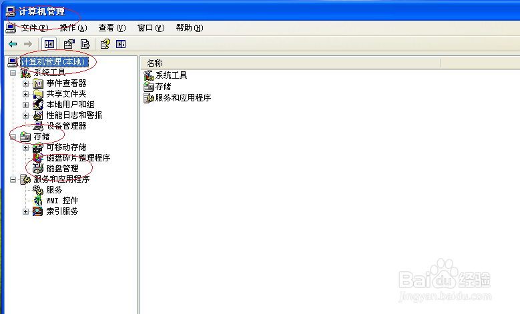Click the Forward arrow toolbar button
The width and height of the screenshot is (520, 314).
click(x=28, y=44)
